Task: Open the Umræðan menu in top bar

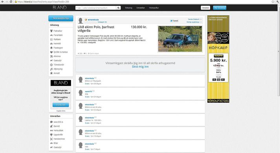Action: (x=141, y=8)
